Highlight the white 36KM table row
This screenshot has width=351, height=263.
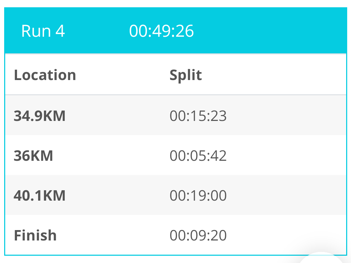(x=176, y=155)
